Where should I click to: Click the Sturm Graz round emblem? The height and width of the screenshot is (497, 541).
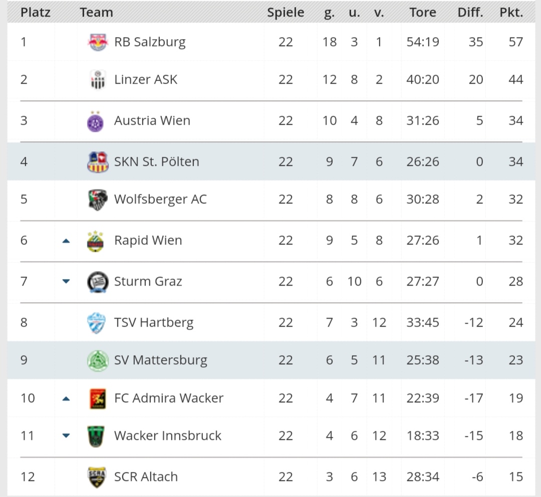[x=98, y=282]
